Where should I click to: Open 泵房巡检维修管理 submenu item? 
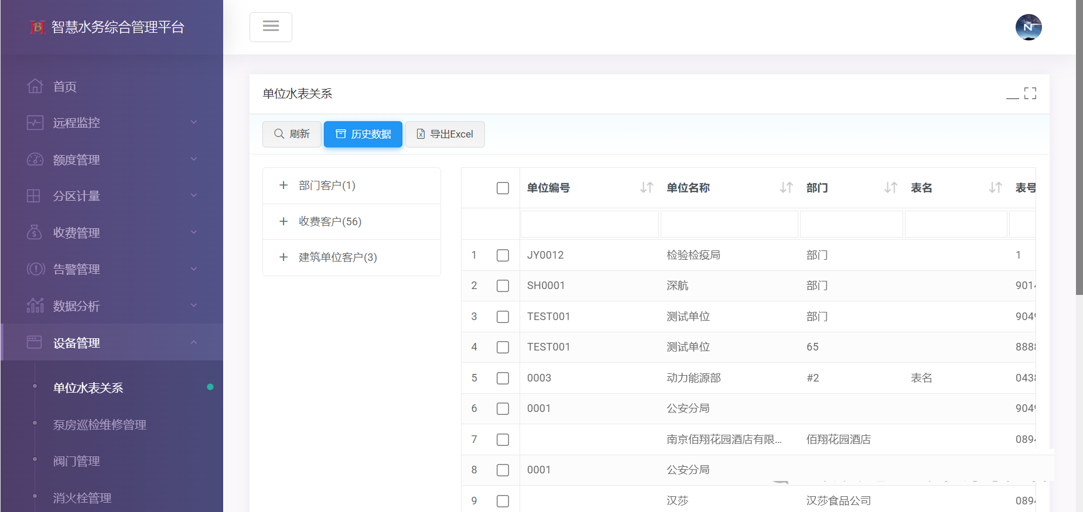tap(100, 425)
